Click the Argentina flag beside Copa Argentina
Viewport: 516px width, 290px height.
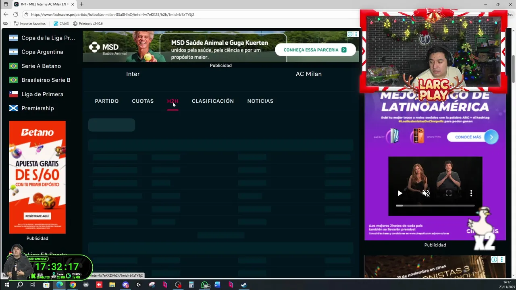(x=13, y=52)
